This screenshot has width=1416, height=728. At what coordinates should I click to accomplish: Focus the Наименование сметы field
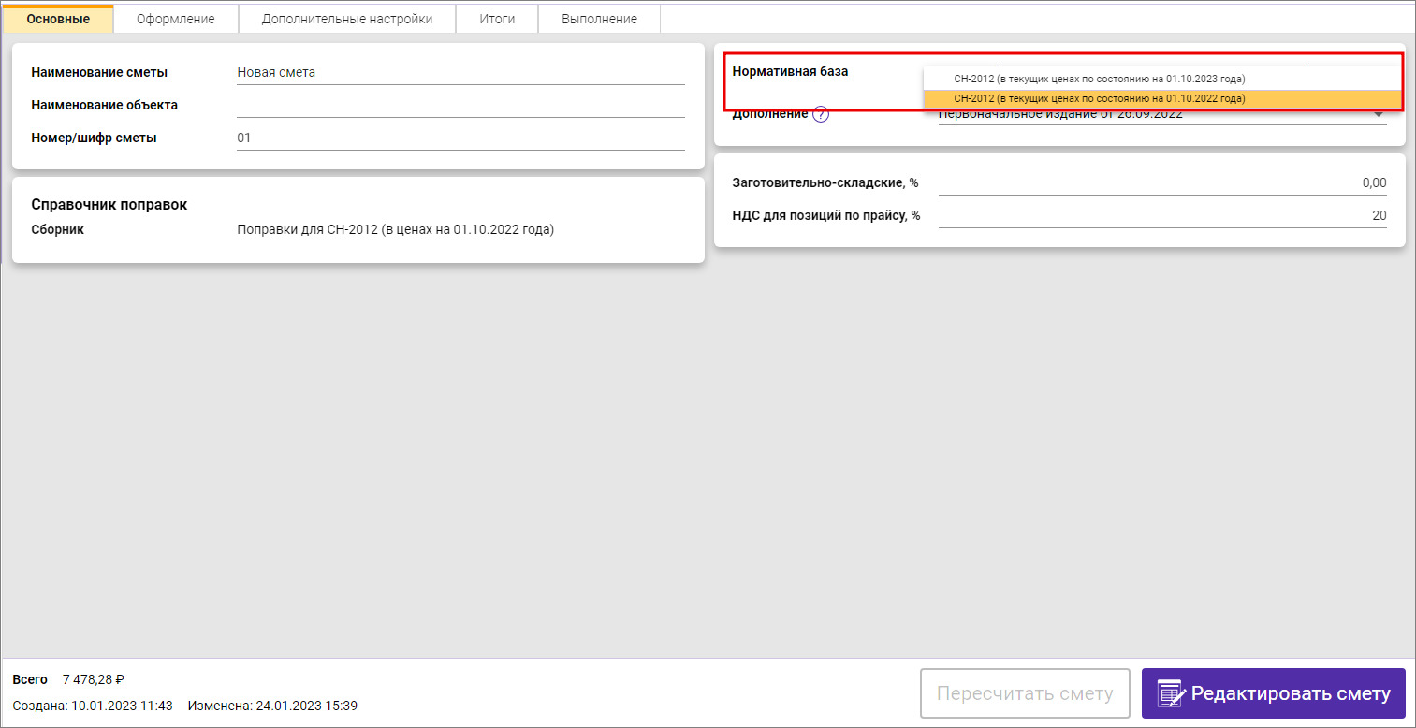coord(460,72)
